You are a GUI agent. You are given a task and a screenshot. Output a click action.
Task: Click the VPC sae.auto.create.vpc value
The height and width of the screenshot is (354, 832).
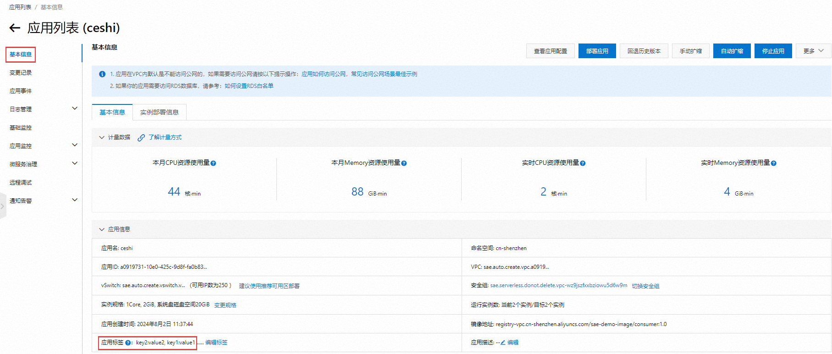(x=516, y=267)
